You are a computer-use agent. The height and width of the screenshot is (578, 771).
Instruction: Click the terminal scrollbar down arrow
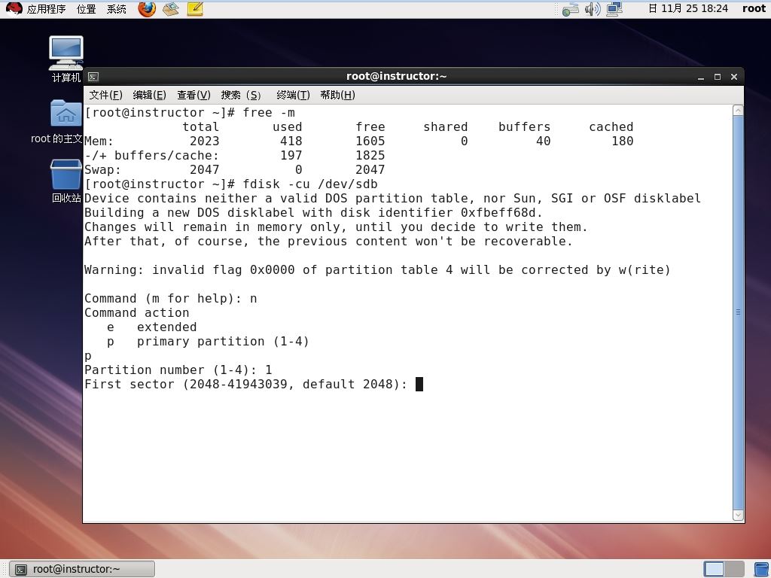click(x=738, y=515)
